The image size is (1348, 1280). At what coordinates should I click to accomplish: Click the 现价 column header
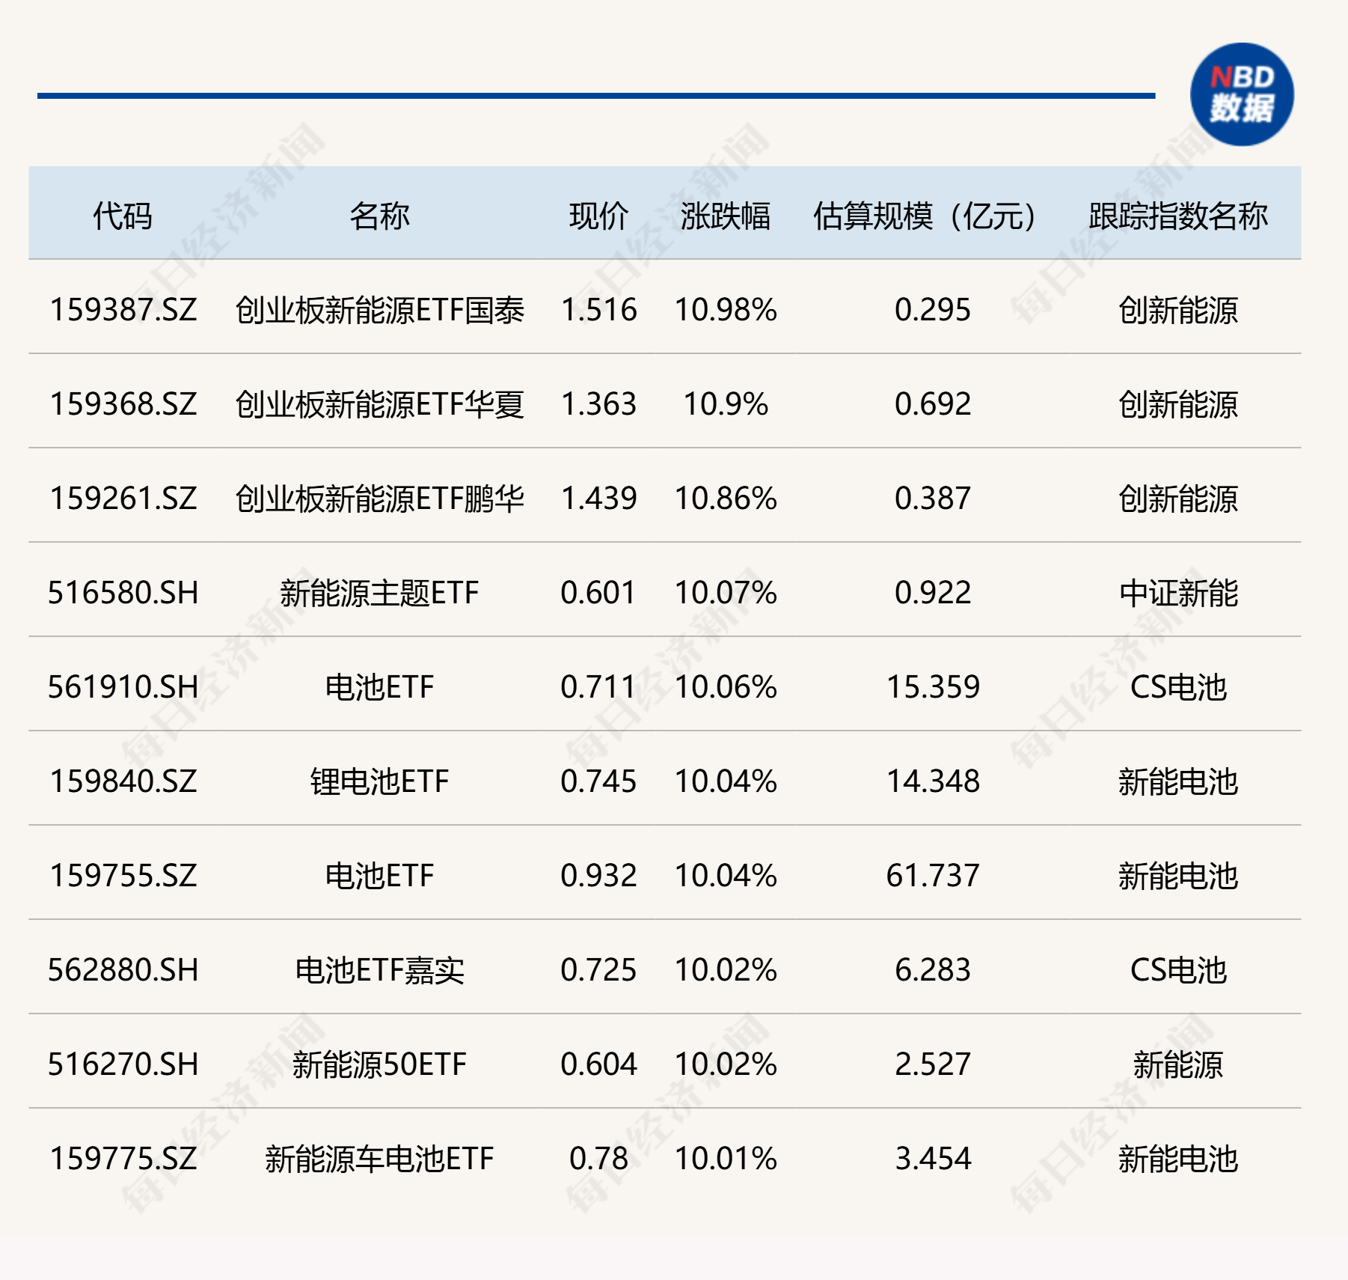pos(598,216)
